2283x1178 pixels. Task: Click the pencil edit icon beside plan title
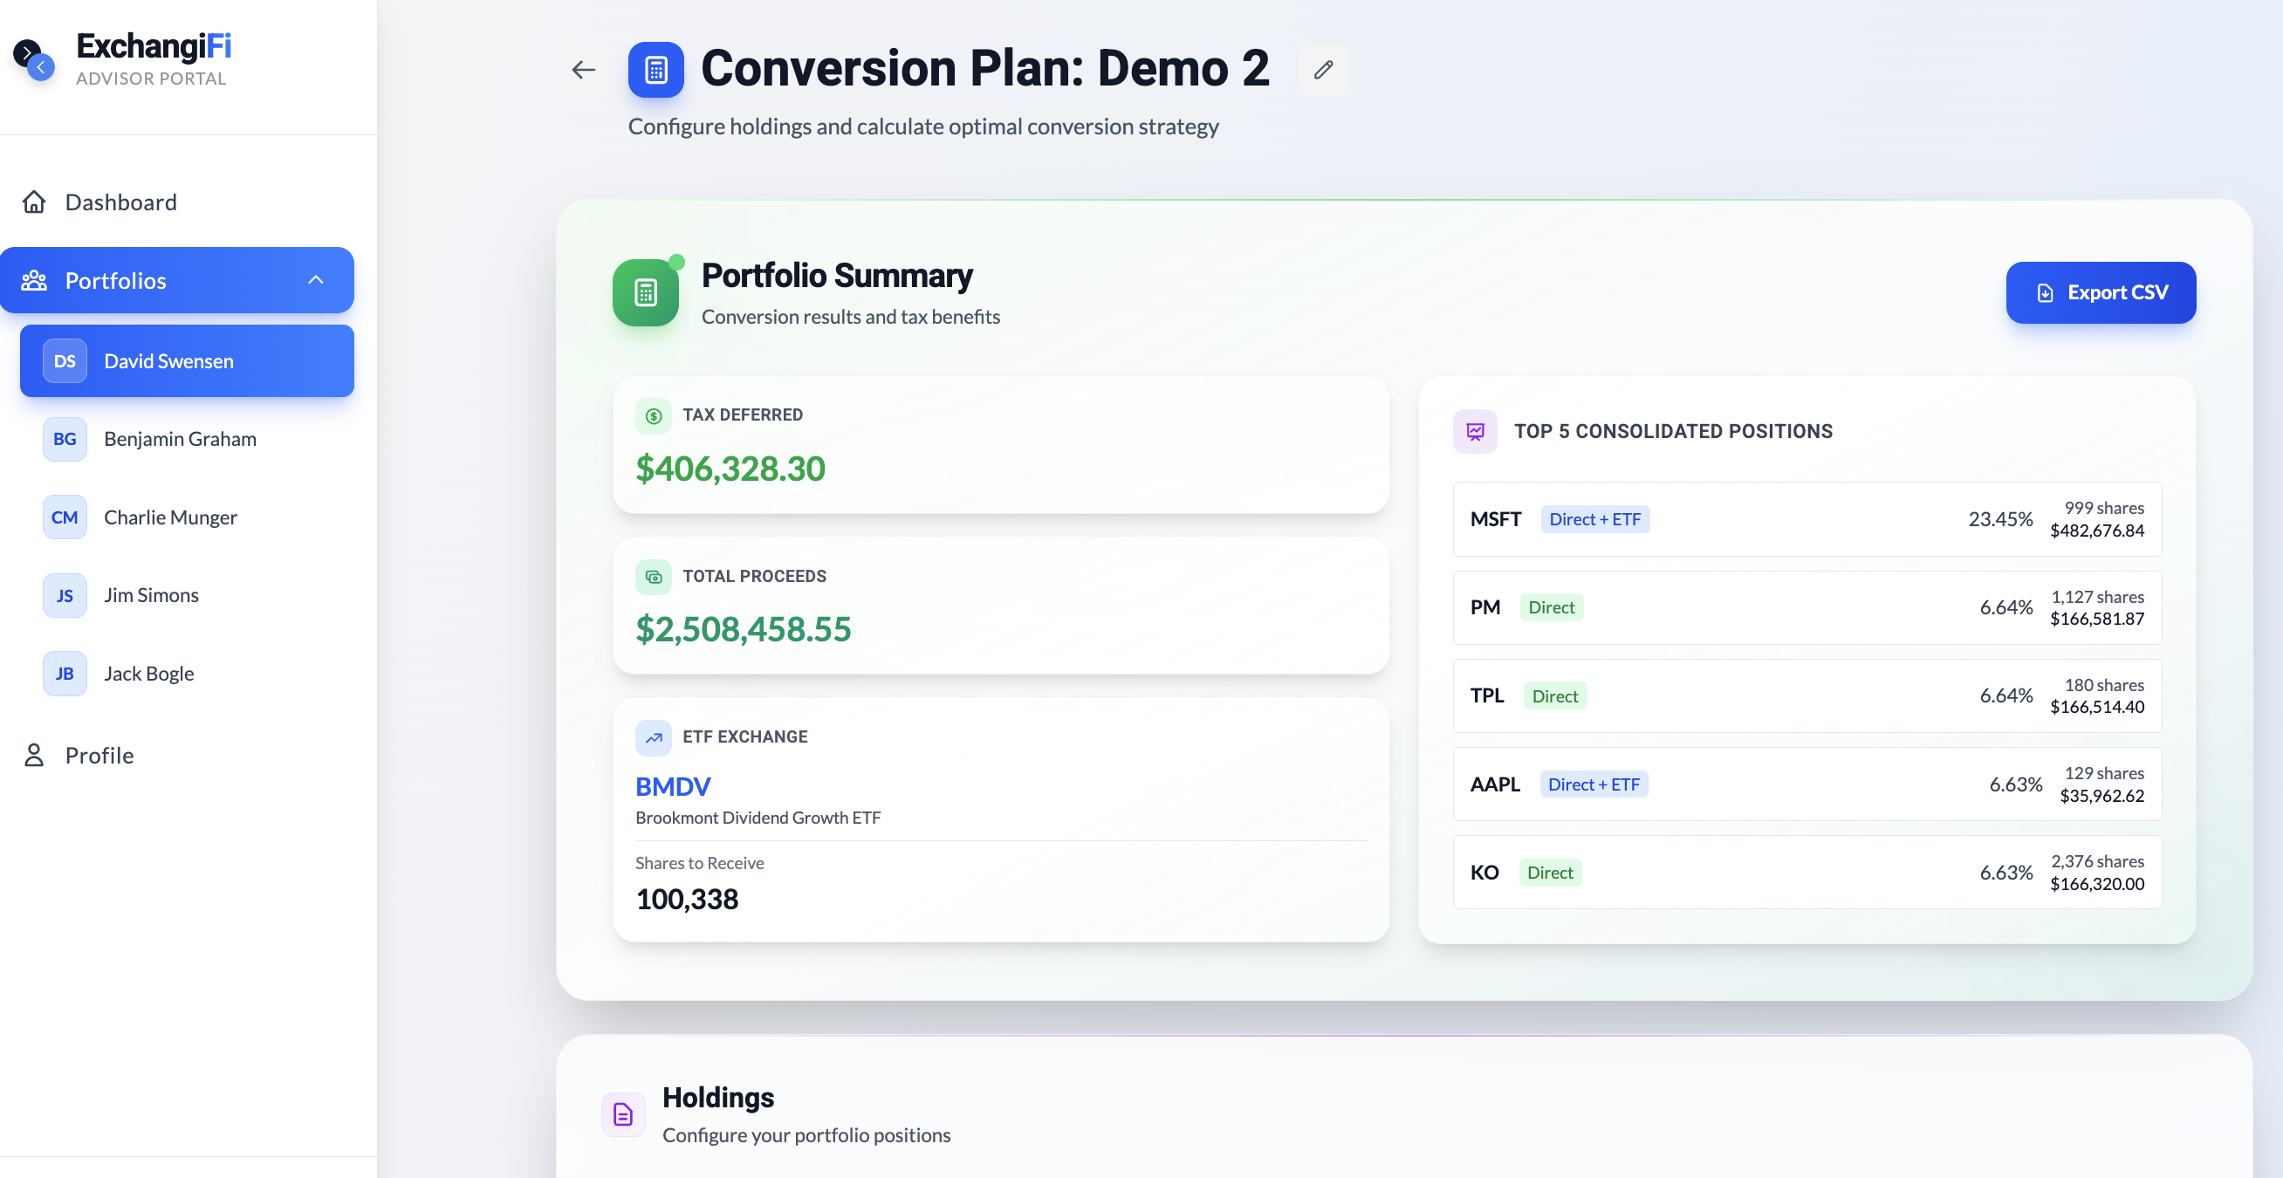point(1323,69)
